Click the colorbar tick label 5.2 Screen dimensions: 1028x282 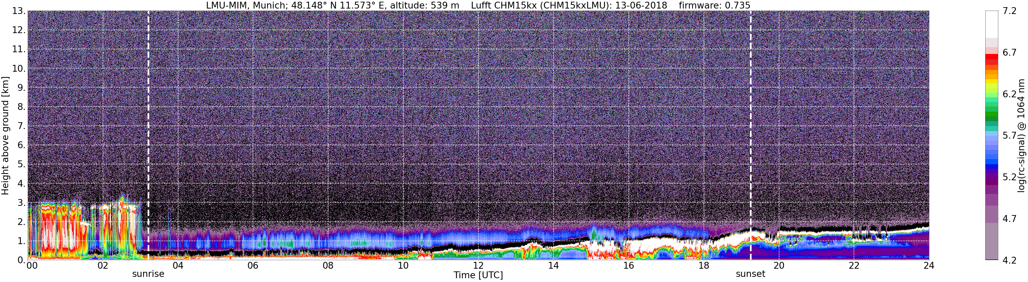(1010, 177)
